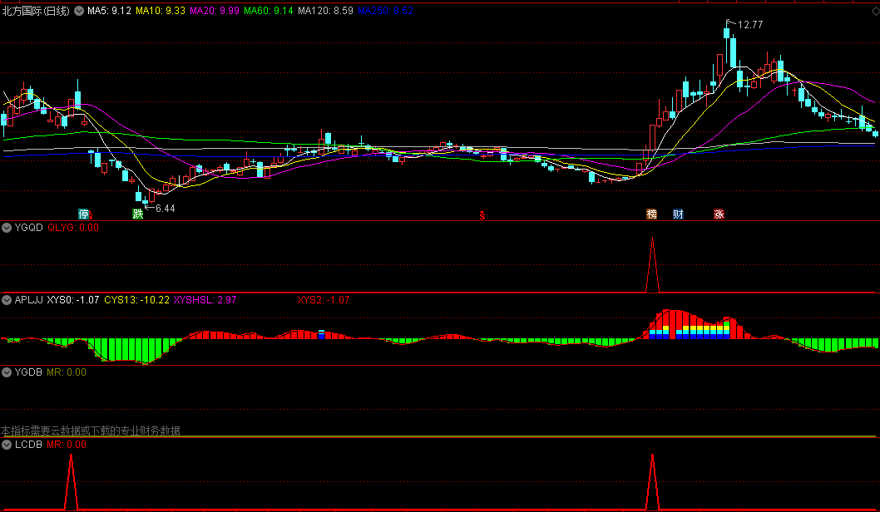
Task: Click the blue bar in APLJJ's left red zone
Action: point(322,335)
